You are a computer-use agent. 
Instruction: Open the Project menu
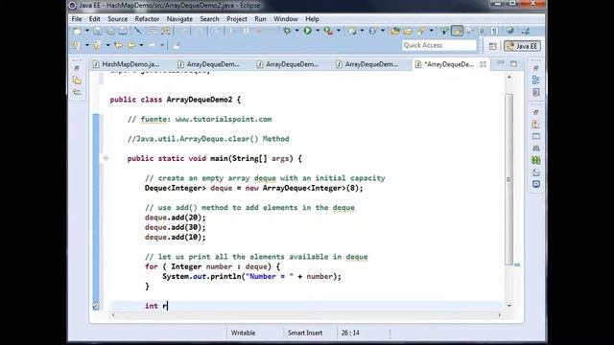[237, 19]
